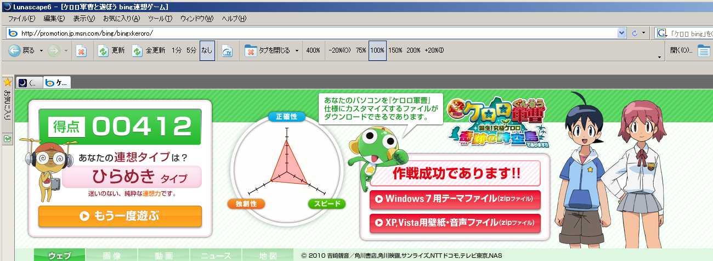Click the Back (戻る) arrow button
The image size is (713, 261).
click(x=21, y=50)
